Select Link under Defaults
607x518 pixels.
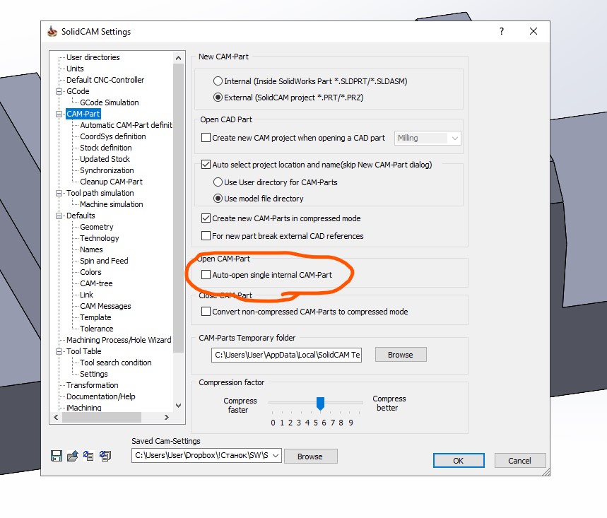click(86, 295)
